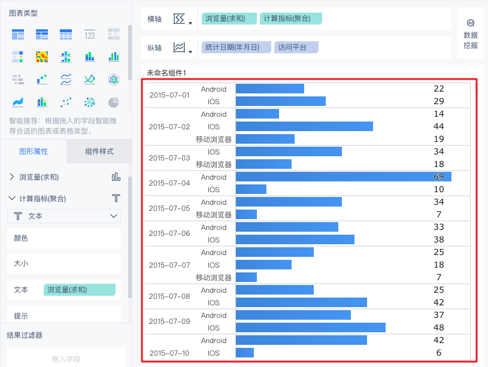Select the detail table chart type
This screenshot has width=488, height=367.
(x=66, y=35)
